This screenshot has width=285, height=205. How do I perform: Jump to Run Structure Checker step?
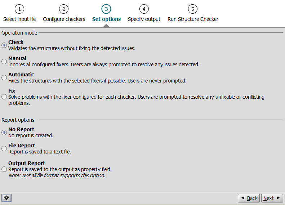click(x=193, y=19)
